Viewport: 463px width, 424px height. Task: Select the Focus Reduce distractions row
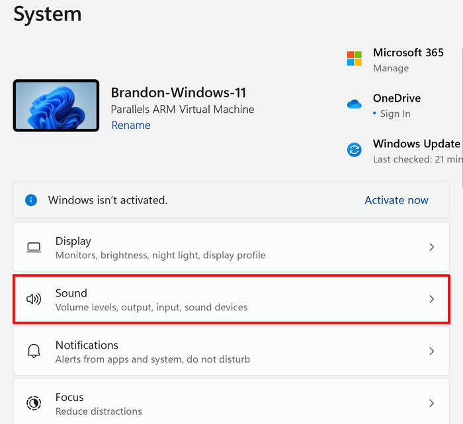tap(232, 402)
